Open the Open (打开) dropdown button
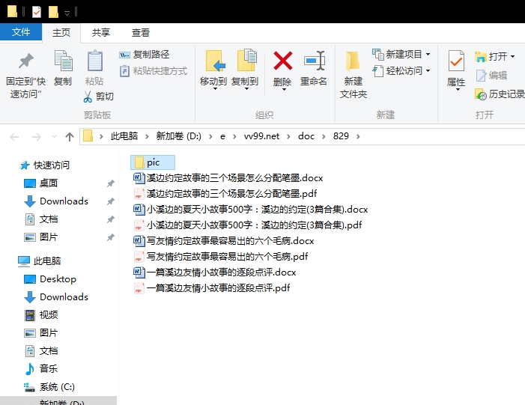Viewport: 525px width, 405px height. (x=495, y=57)
